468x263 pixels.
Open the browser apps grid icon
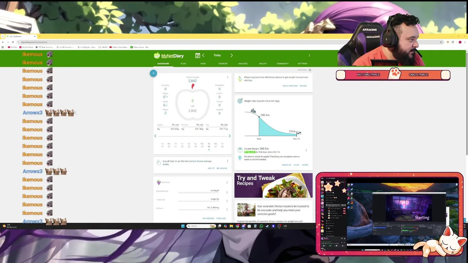3,47
